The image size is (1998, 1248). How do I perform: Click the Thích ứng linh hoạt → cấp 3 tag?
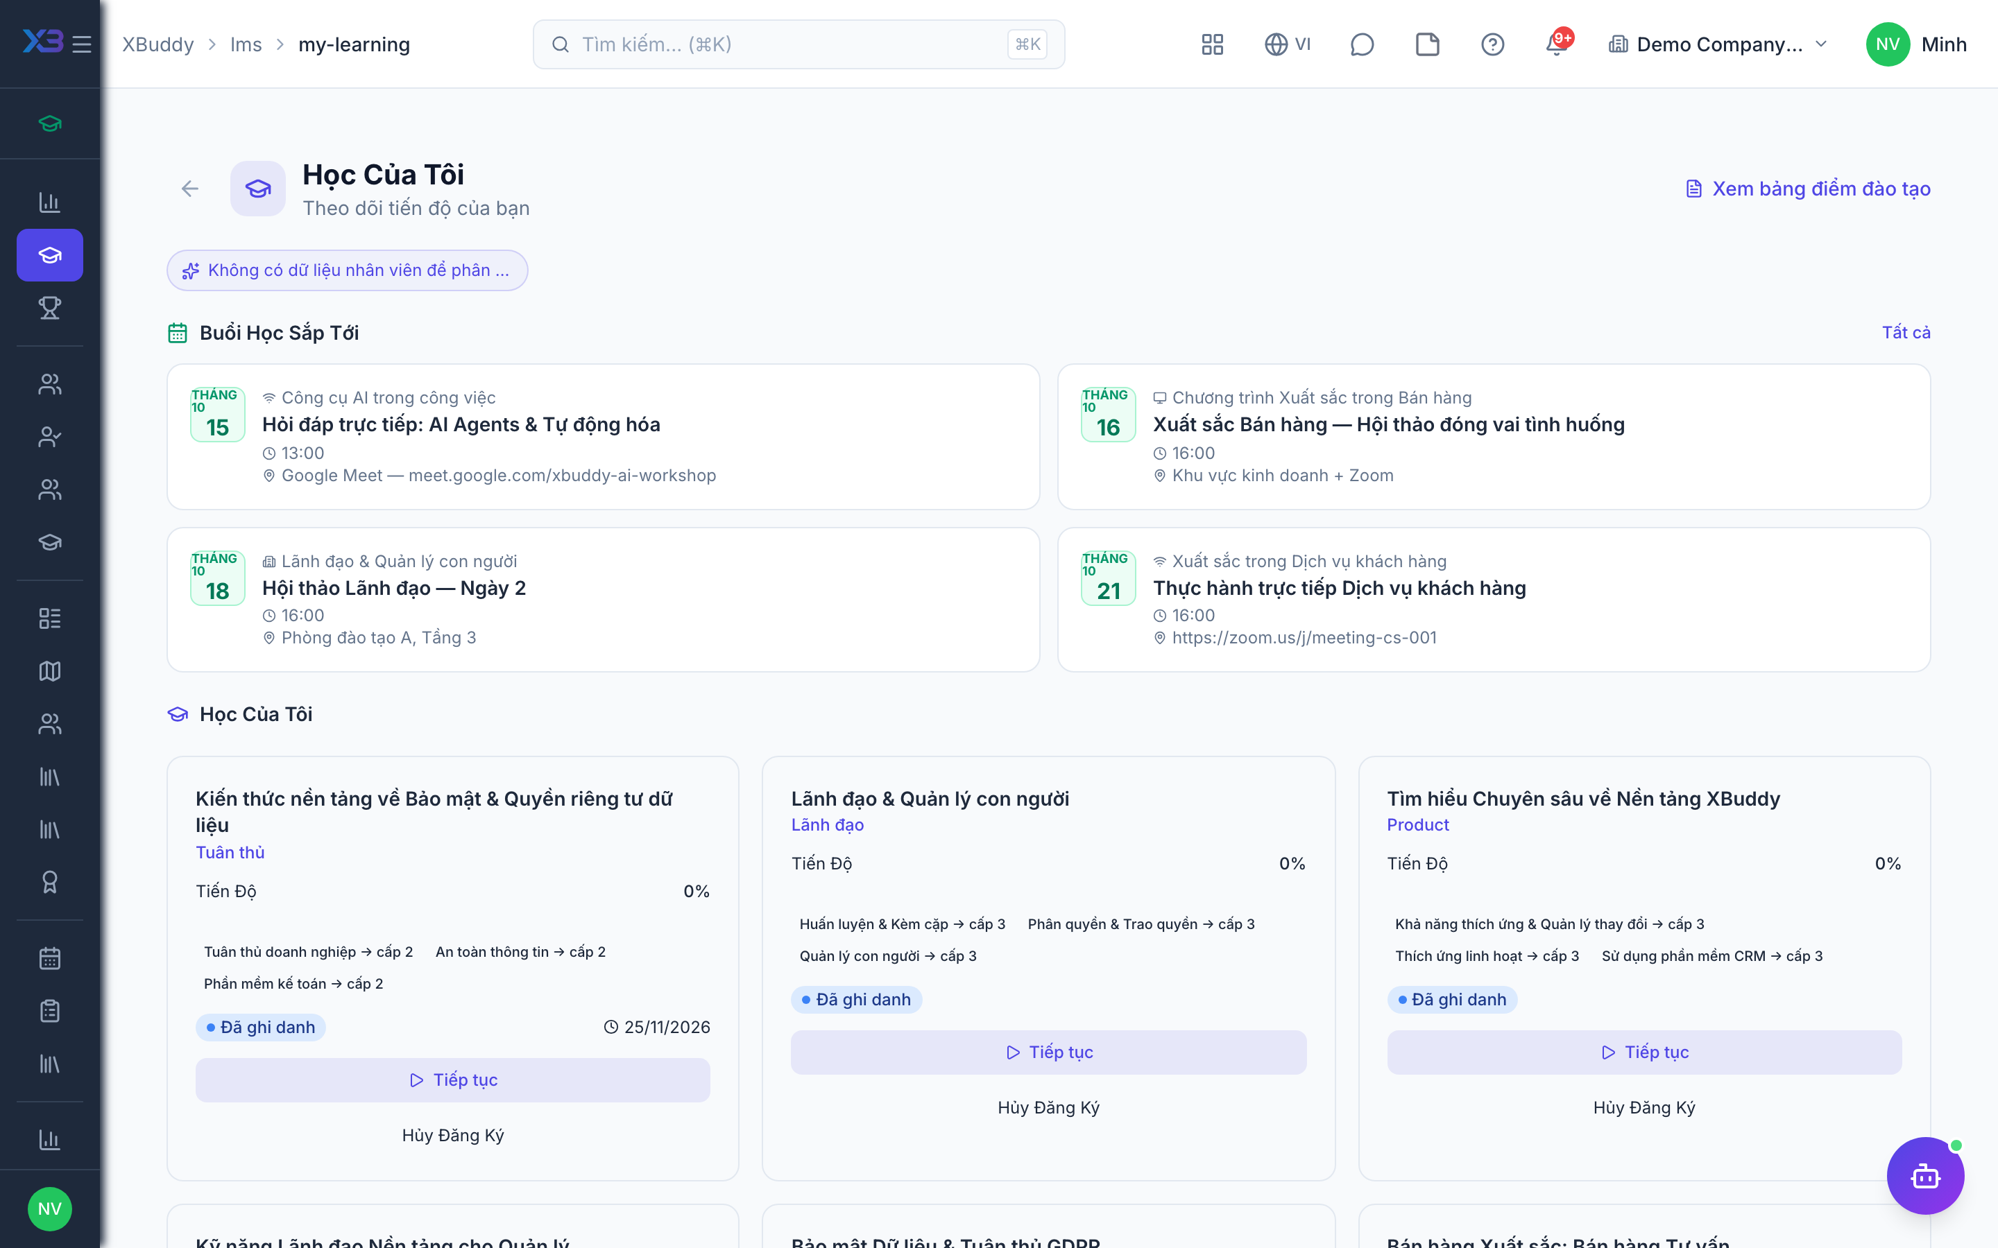tap(1487, 956)
